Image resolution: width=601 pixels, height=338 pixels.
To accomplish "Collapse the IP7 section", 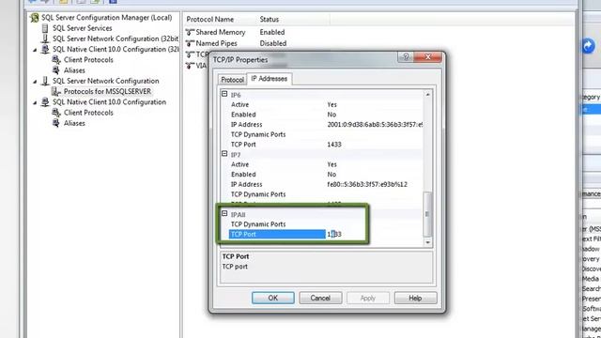I will click(224, 154).
